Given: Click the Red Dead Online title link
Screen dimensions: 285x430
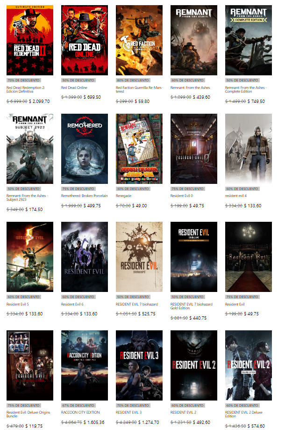Looking at the screenshot, I should tap(75, 87).
